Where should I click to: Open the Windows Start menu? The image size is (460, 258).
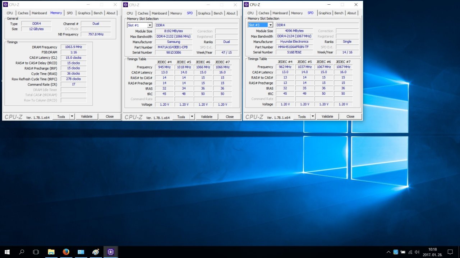click(7, 252)
